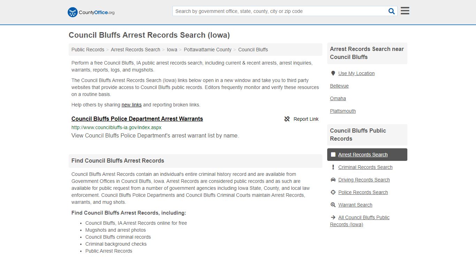Open Arrest Records Search breadcrumb
The height and width of the screenshot is (268, 476).
136,50
